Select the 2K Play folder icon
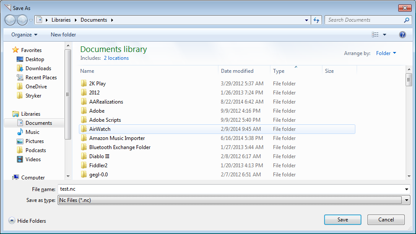Image resolution: width=416 pixels, height=234 pixels. pyautogui.click(x=84, y=84)
